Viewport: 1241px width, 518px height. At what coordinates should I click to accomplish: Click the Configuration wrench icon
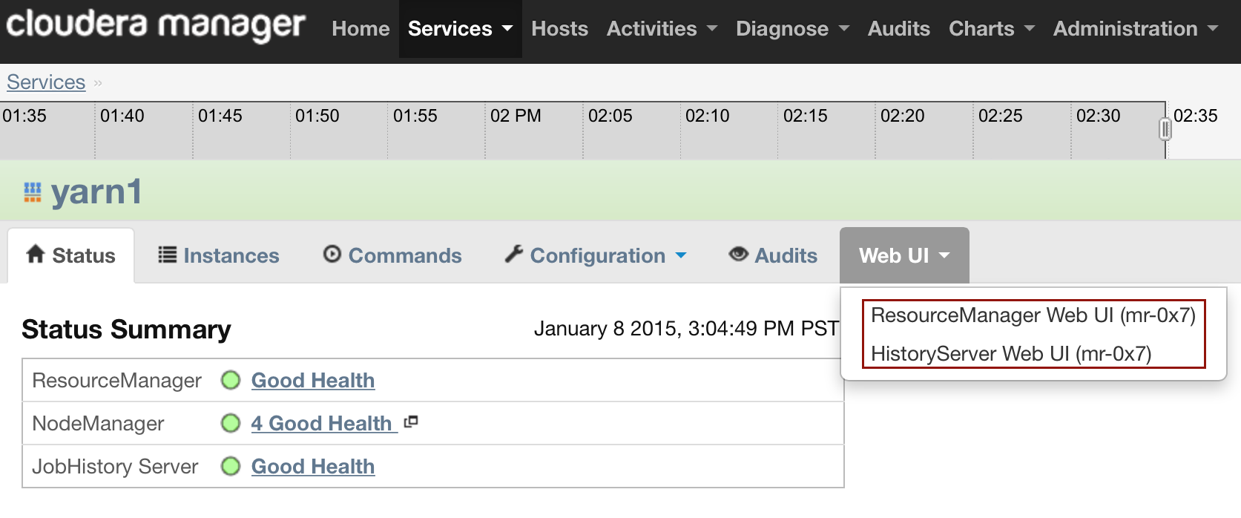tap(514, 255)
